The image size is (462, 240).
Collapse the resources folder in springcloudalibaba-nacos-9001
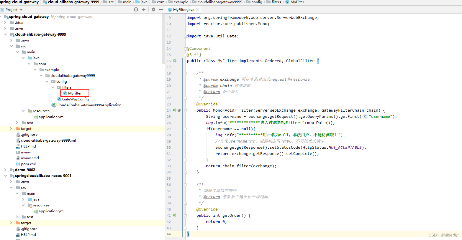23,205
